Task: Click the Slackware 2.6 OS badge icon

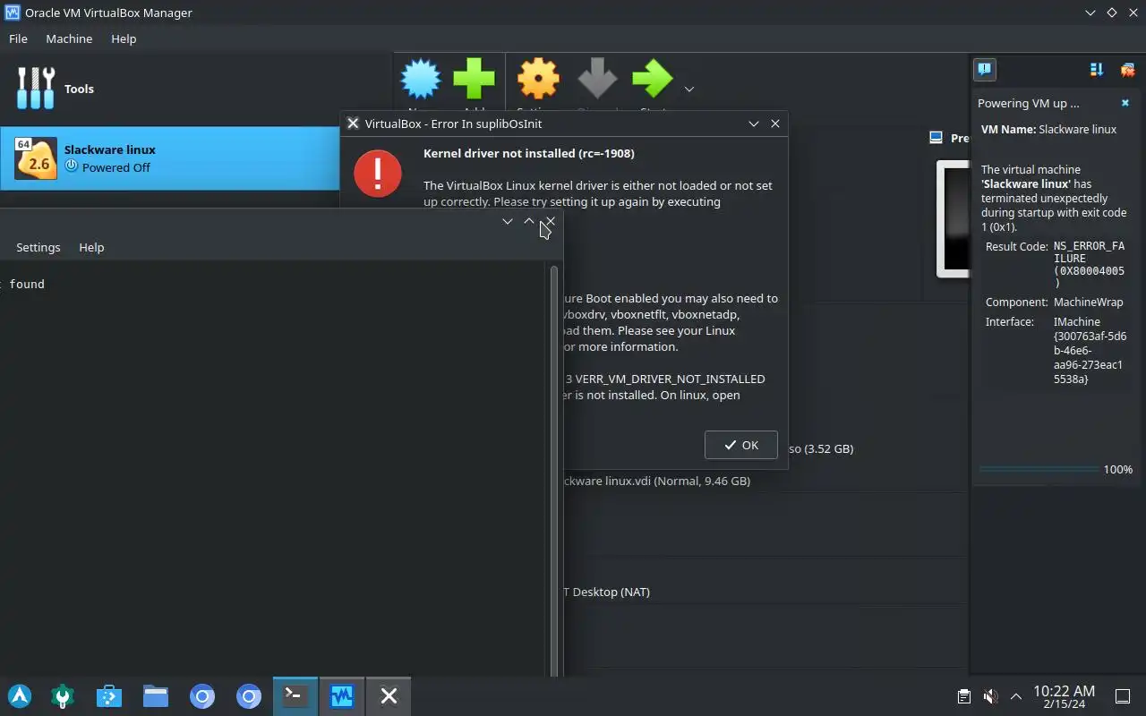Action: [x=36, y=158]
